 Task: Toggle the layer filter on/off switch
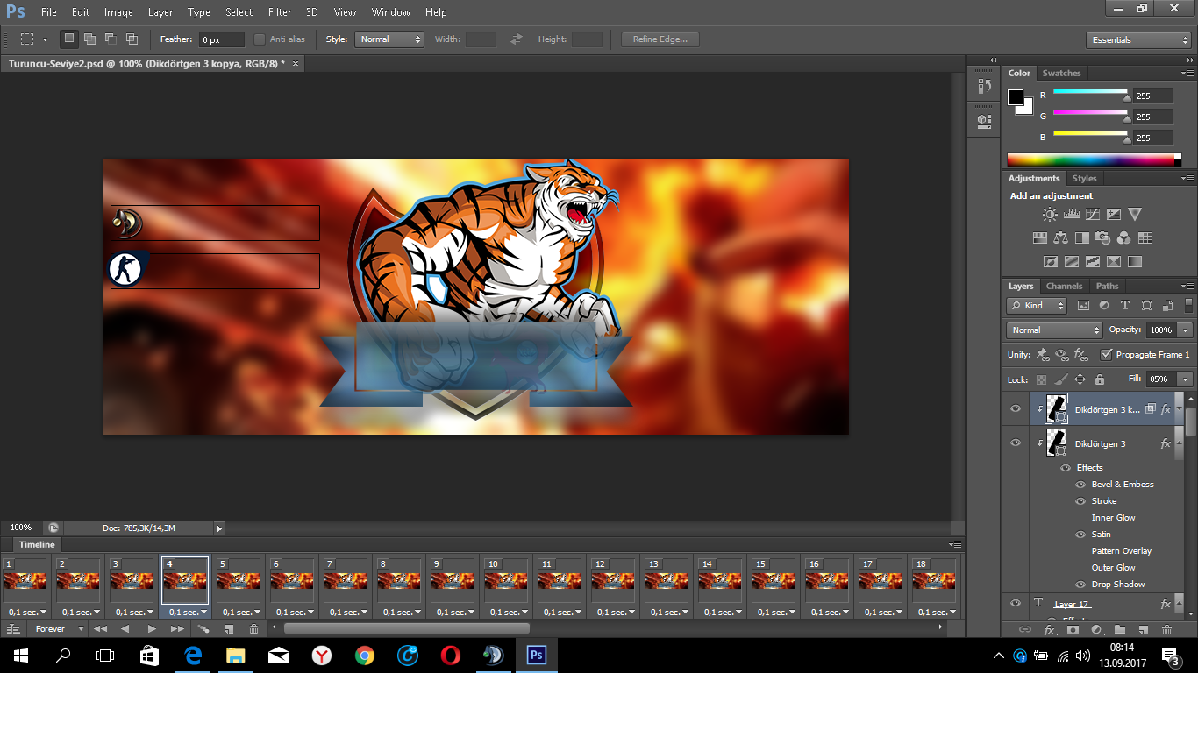point(1188,306)
